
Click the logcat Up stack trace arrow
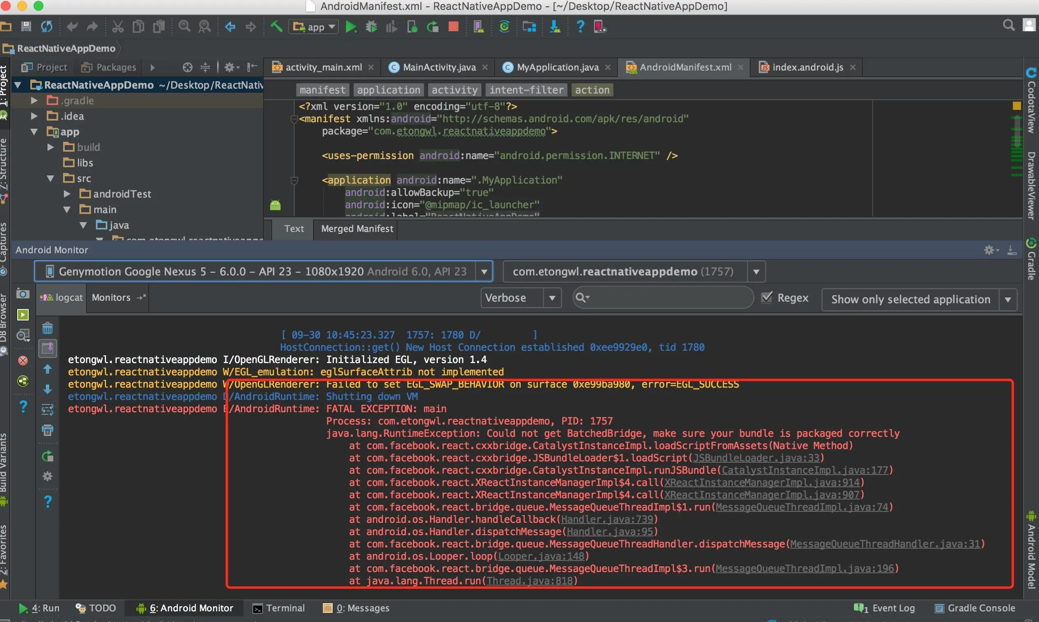[48, 369]
